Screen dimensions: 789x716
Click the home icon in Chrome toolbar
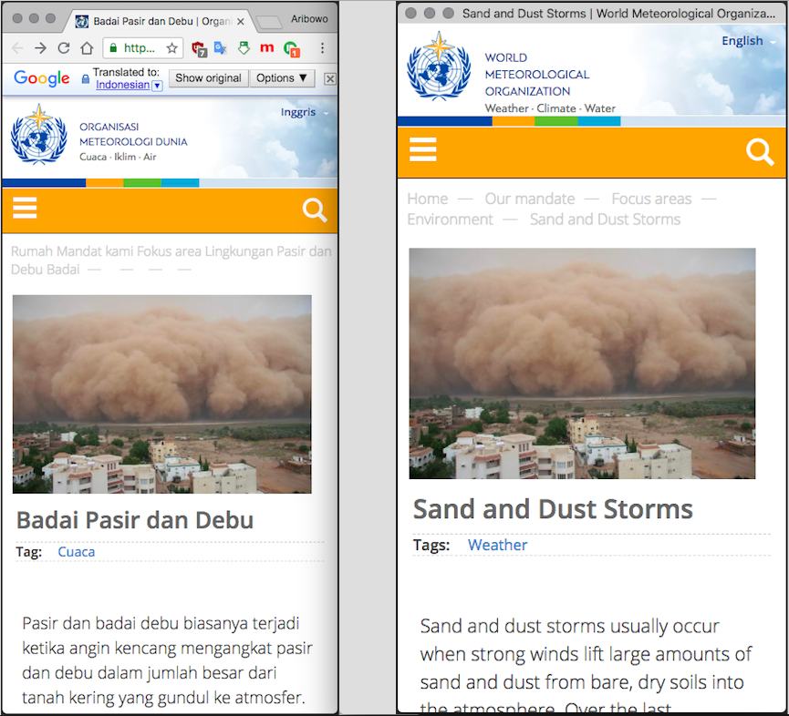click(87, 48)
